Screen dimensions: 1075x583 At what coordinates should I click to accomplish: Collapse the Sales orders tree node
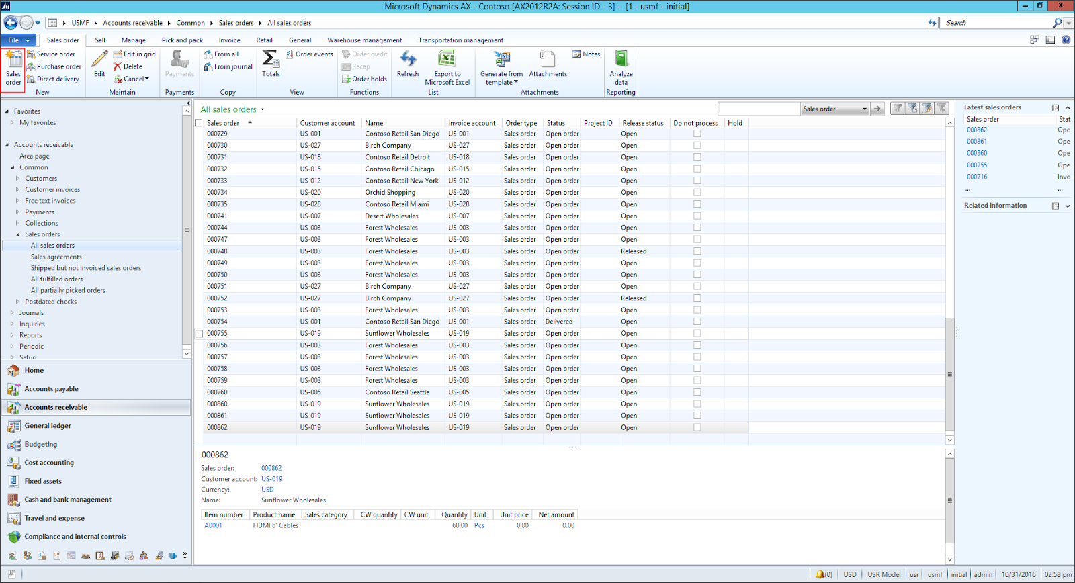coord(17,234)
